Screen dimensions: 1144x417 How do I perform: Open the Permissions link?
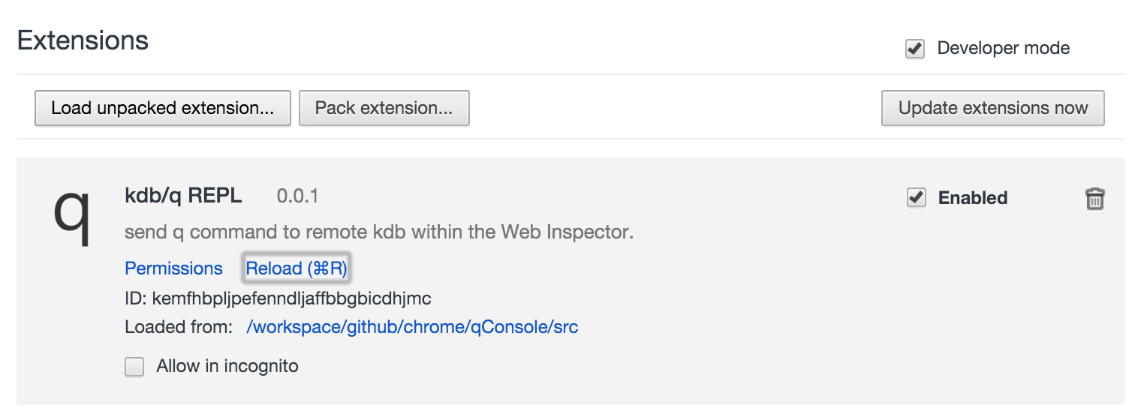[173, 268]
